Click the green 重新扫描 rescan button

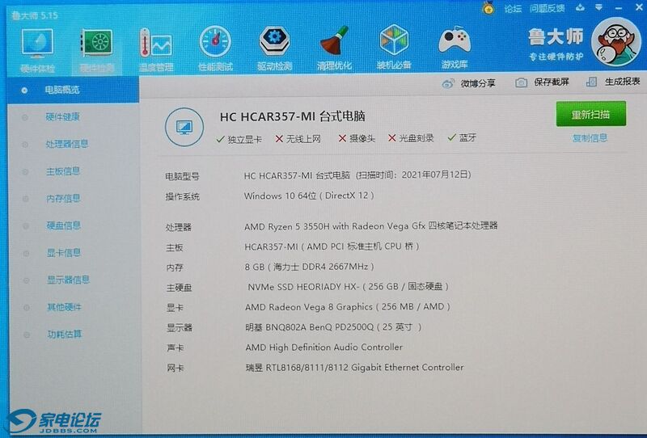[591, 114]
